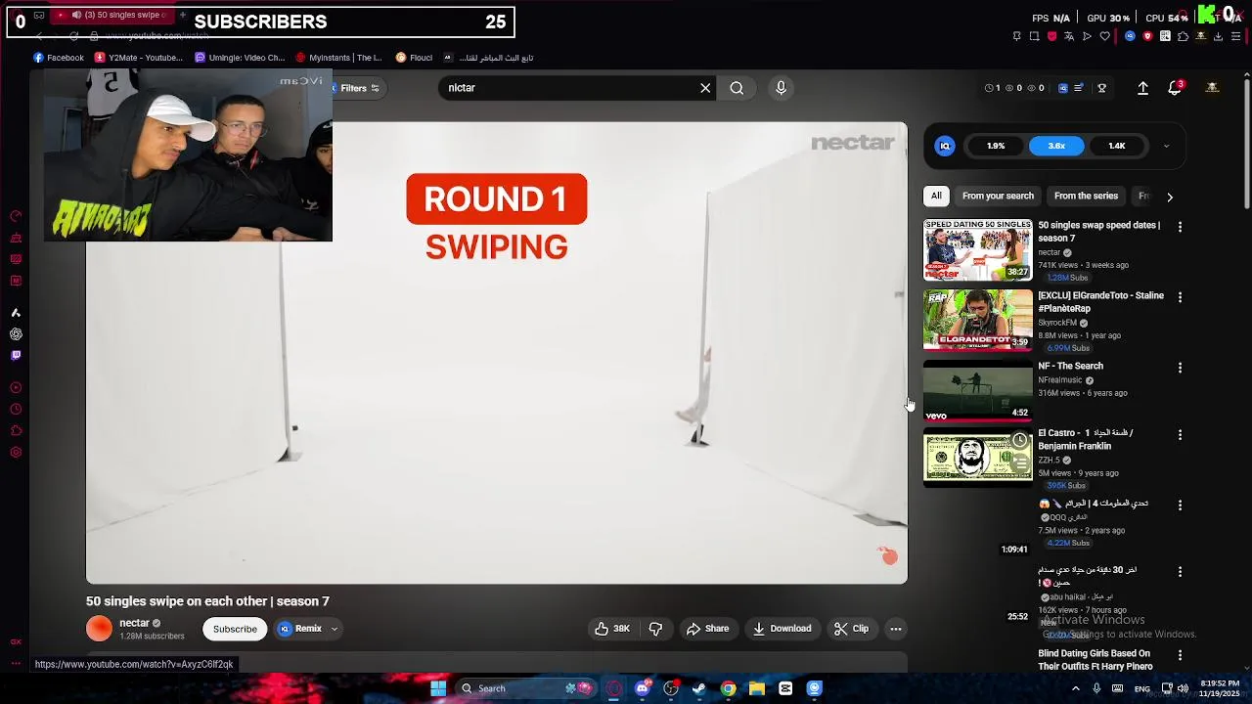
Task: Select the 1.4K stat pill
Action: (1117, 146)
